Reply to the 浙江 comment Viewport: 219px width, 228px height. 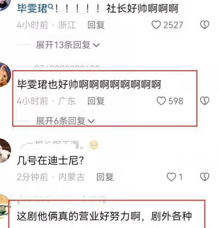tap(96, 25)
